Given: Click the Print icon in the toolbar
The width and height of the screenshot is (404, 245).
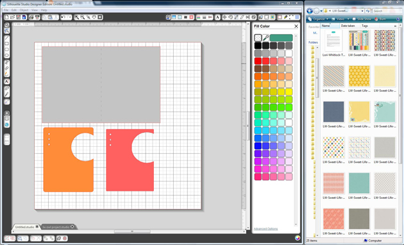Looking at the screenshot, I should pos(31,17).
